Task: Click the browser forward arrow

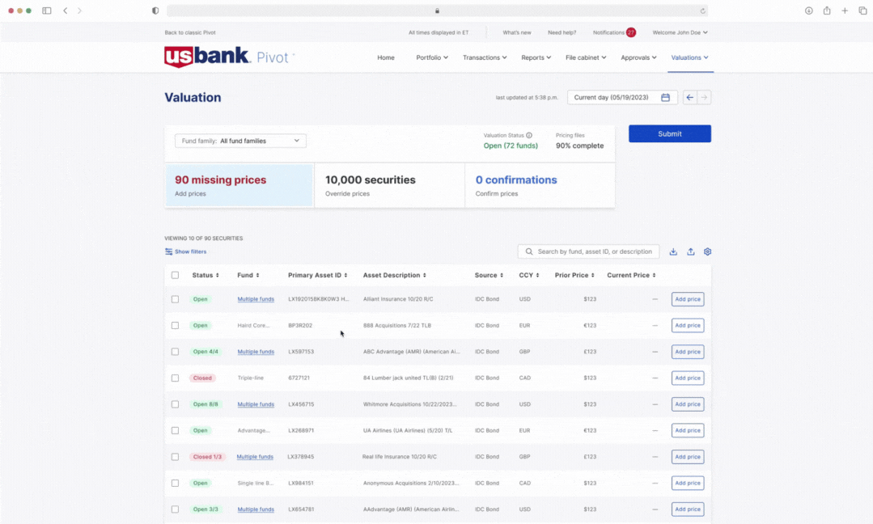Action: [79, 11]
